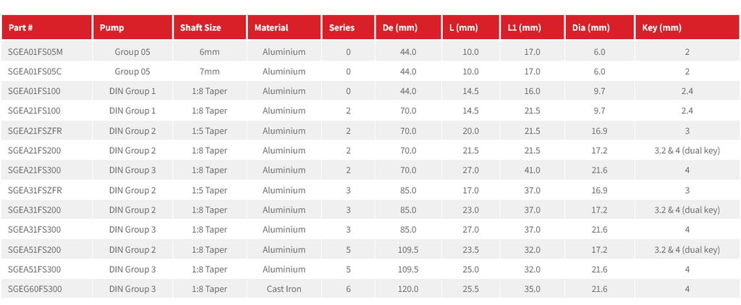Viewport: 741px width, 305px height.
Task: Click the Material column header
Action: click(284, 27)
